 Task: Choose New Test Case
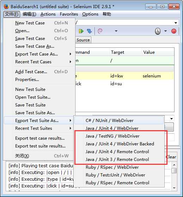39,23
